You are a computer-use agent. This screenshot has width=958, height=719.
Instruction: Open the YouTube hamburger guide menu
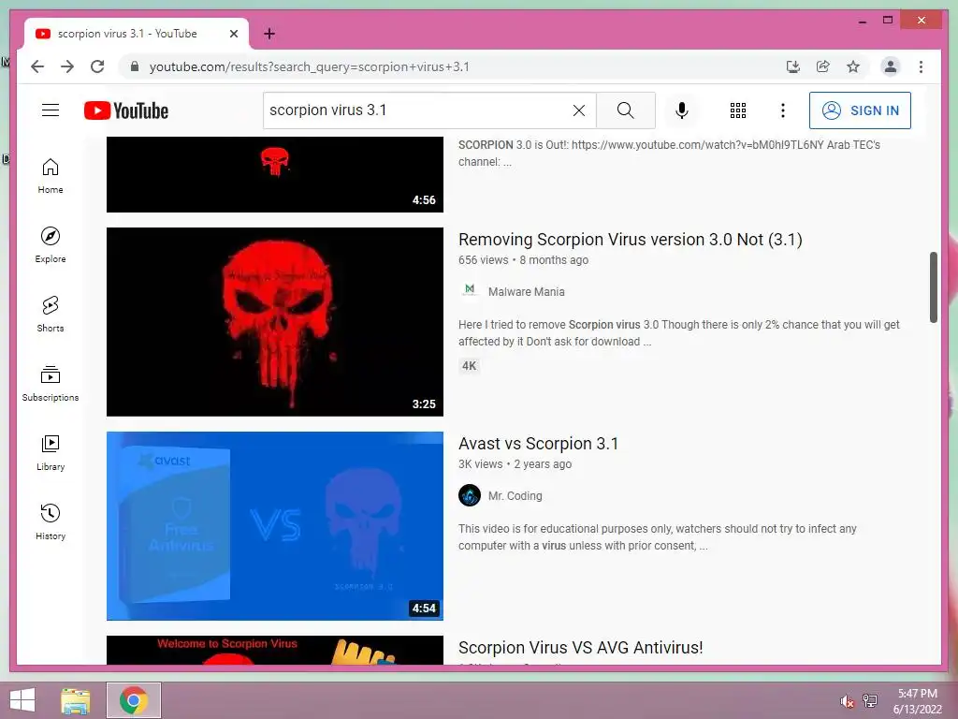pos(51,110)
